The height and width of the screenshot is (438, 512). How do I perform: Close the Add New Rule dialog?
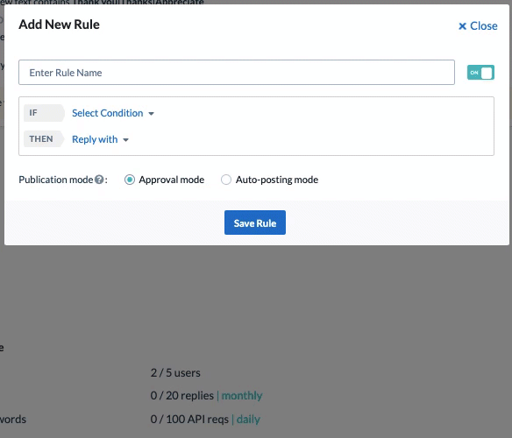point(478,26)
